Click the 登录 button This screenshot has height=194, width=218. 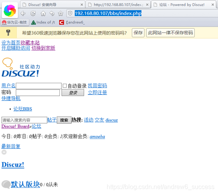click(x=73, y=93)
